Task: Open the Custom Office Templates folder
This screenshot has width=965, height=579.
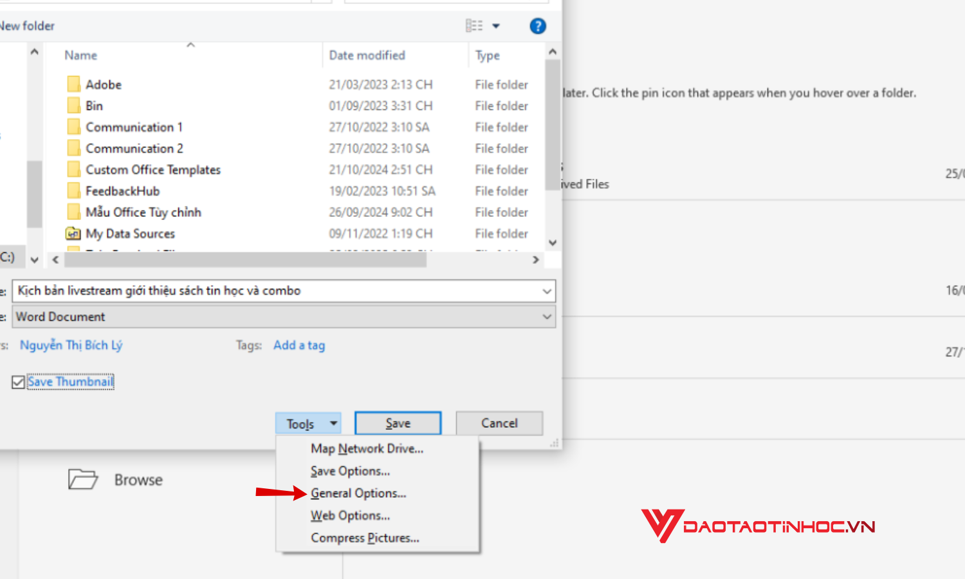Action: click(153, 169)
